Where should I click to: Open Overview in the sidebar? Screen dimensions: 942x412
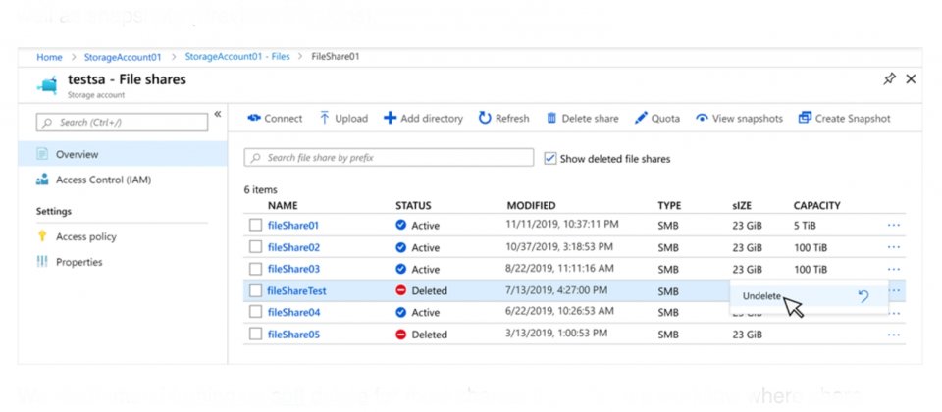click(x=123, y=154)
